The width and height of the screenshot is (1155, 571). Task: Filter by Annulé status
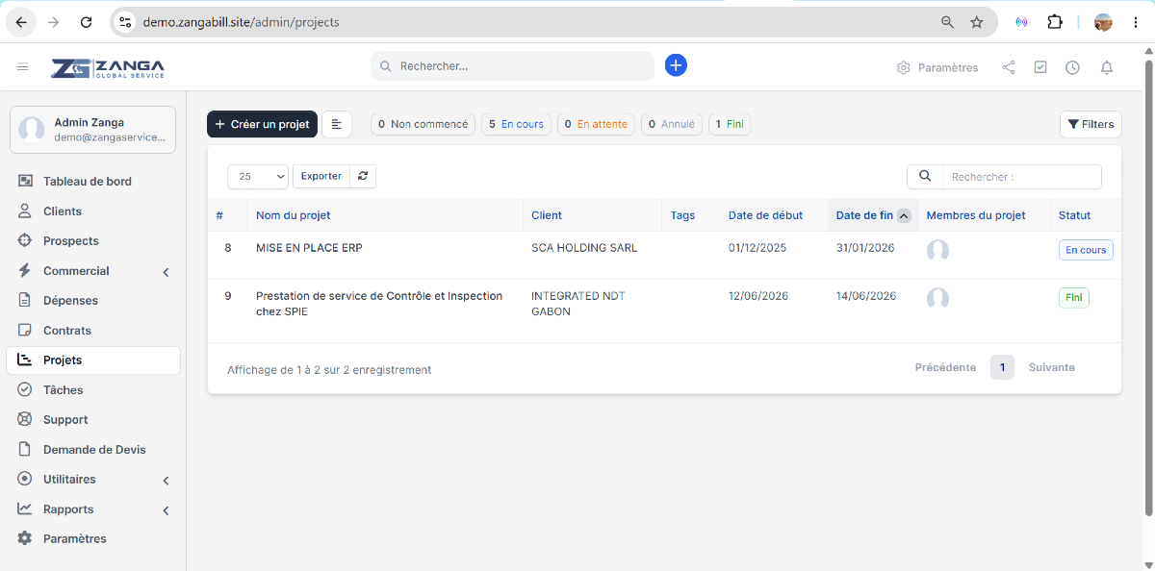coord(672,124)
